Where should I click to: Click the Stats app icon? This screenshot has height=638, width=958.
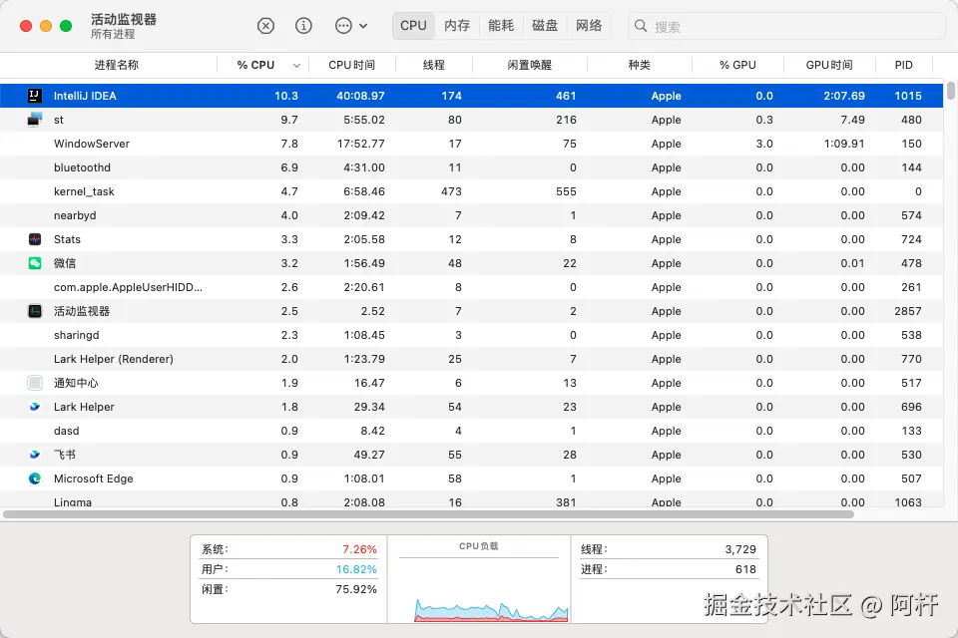(35, 239)
